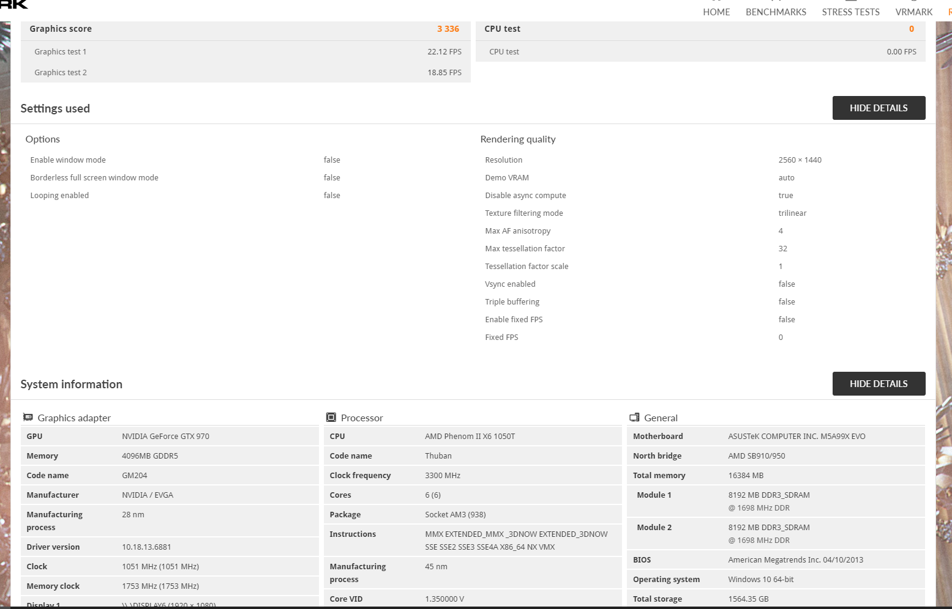Click the Tessellation factor scale label
Viewport: 952px width, 609px height.
527,267
